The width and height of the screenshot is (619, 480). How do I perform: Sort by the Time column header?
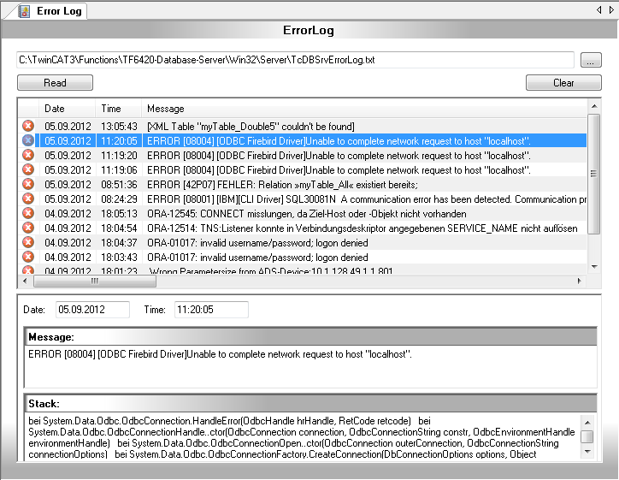[x=119, y=109]
